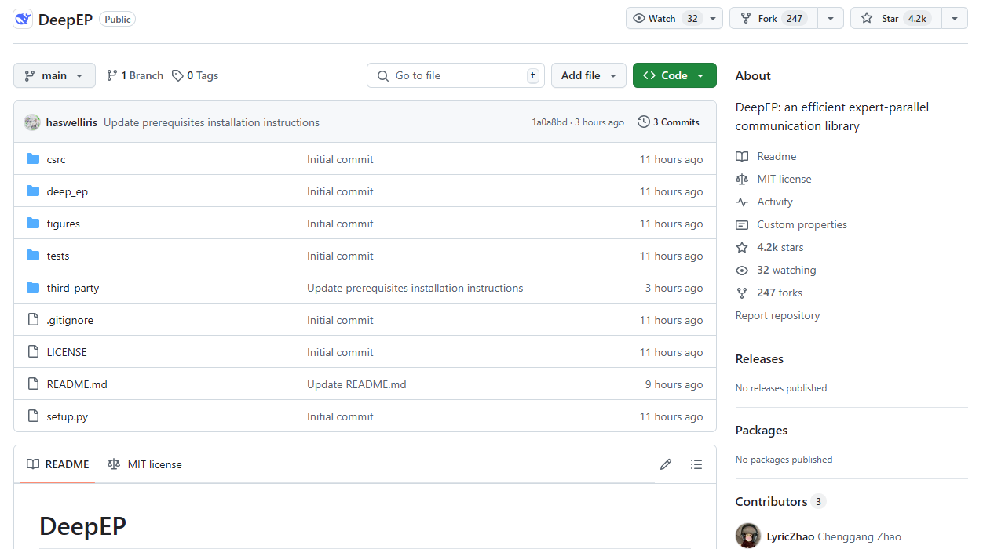Switch to the README tab

[x=58, y=464]
